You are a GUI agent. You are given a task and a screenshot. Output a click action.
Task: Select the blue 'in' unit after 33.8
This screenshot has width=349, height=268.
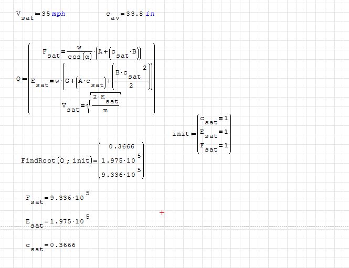point(150,14)
